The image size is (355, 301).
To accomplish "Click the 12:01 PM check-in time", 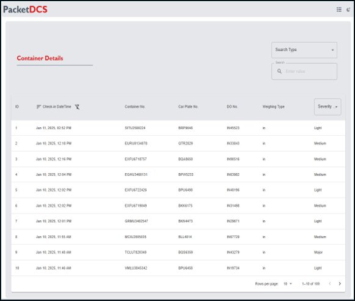I will (54, 221).
